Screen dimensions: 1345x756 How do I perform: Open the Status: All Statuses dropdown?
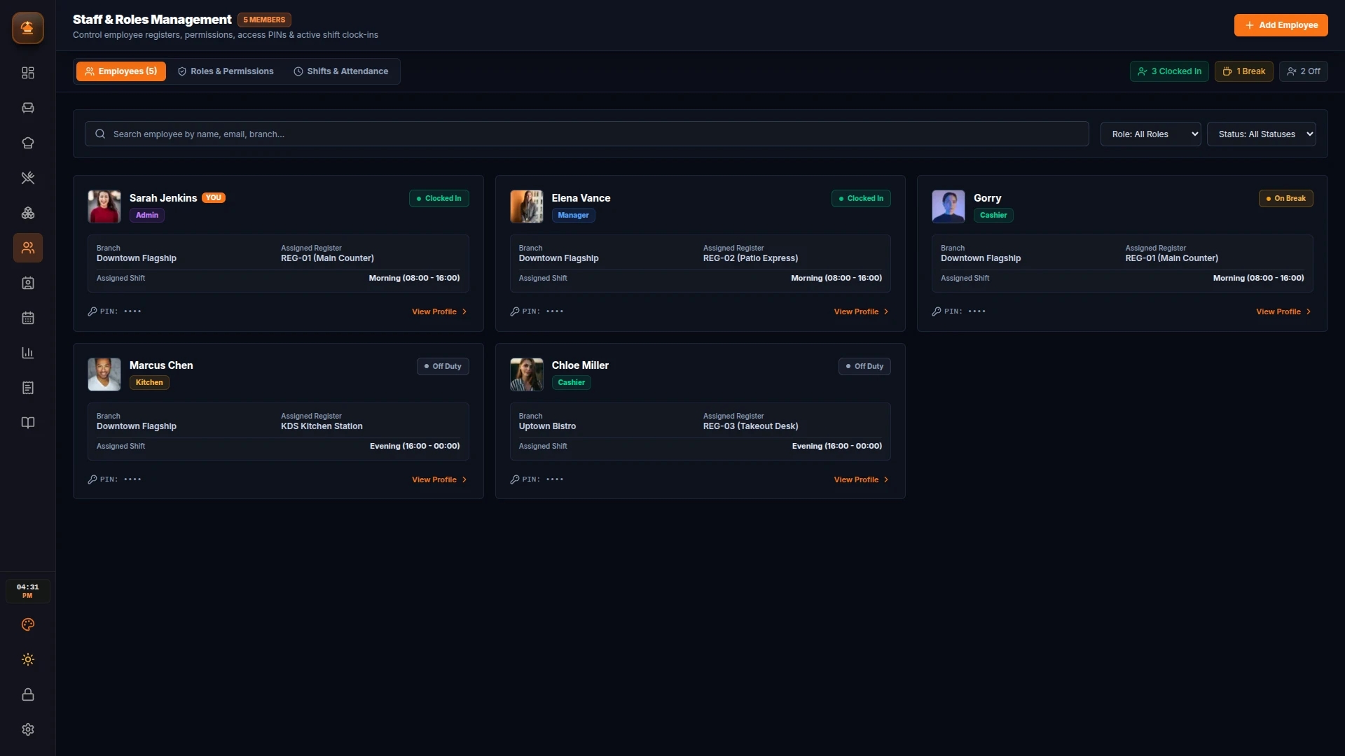pyautogui.click(x=1261, y=134)
